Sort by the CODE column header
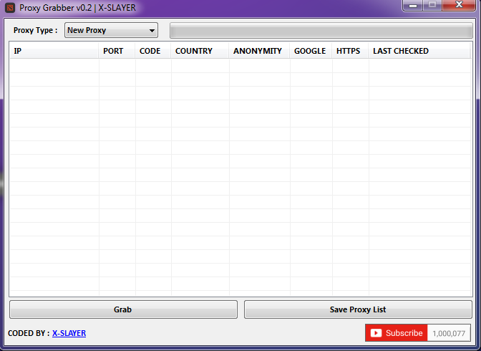 [x=152, y=51]
